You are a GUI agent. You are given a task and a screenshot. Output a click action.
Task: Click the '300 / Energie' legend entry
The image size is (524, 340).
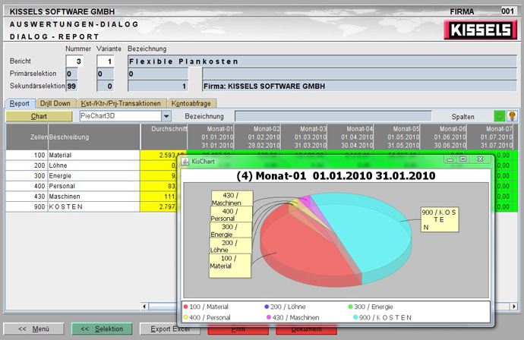tap(371, 307)
